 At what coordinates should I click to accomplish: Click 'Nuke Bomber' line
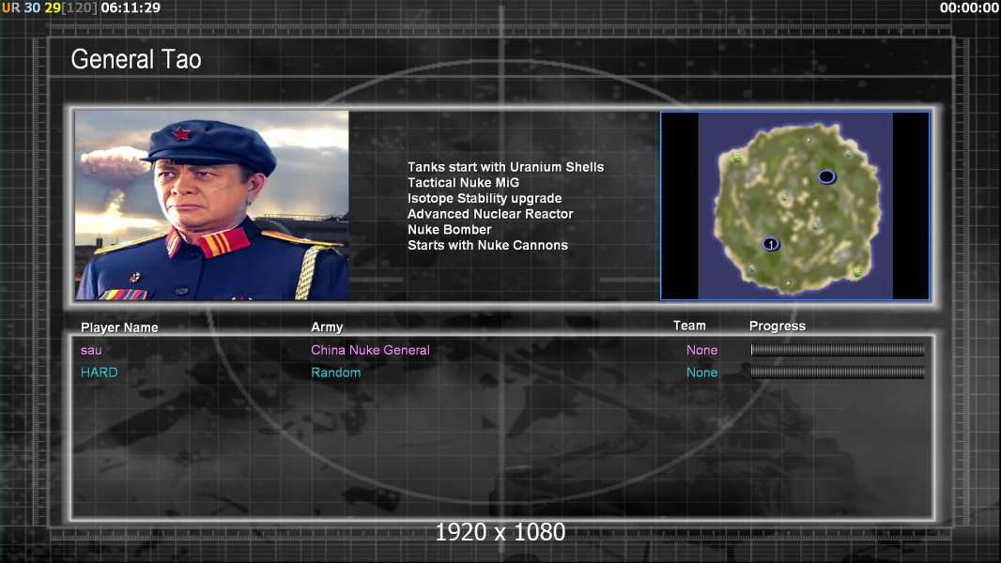click(x=450, y=230)
